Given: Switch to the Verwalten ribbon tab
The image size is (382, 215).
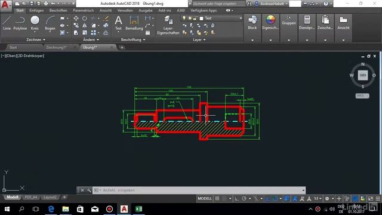Looking at the screenshot, I should pyautogui.click(x=125, y=11).
